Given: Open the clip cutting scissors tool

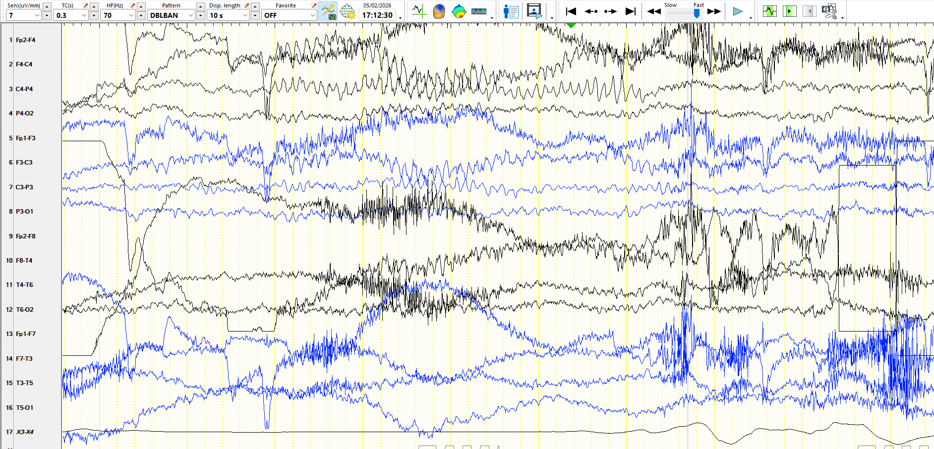Looking at the screenshot, I should pos(829,11).
